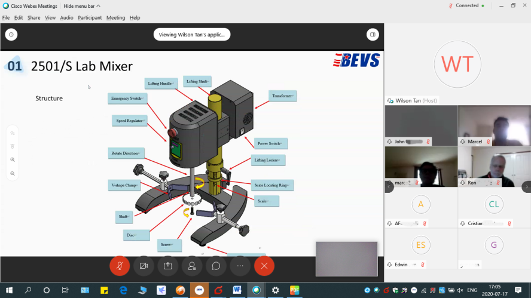This screenshot has width=531, height=298.
Task: Click muted mic icon next to Ron
Action: coord(498,183)
